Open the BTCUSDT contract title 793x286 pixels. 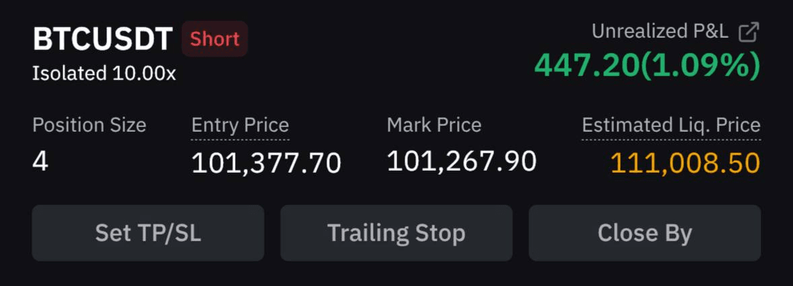[103, 40]
